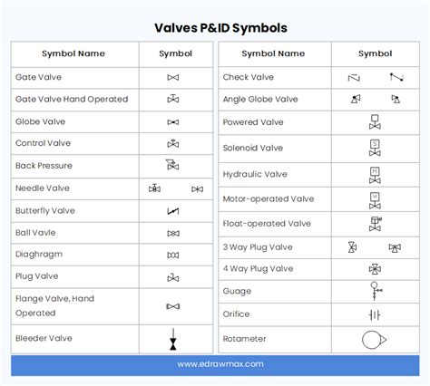The height and width of the screenshot is (386, 430).
Task: Select the Motor-operated Valve symbol
Action: coord(375,201)
